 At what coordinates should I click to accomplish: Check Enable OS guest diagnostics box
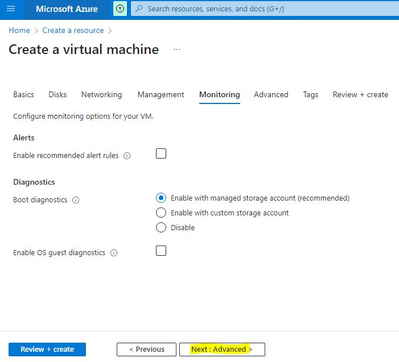click(x=161, y=251)
